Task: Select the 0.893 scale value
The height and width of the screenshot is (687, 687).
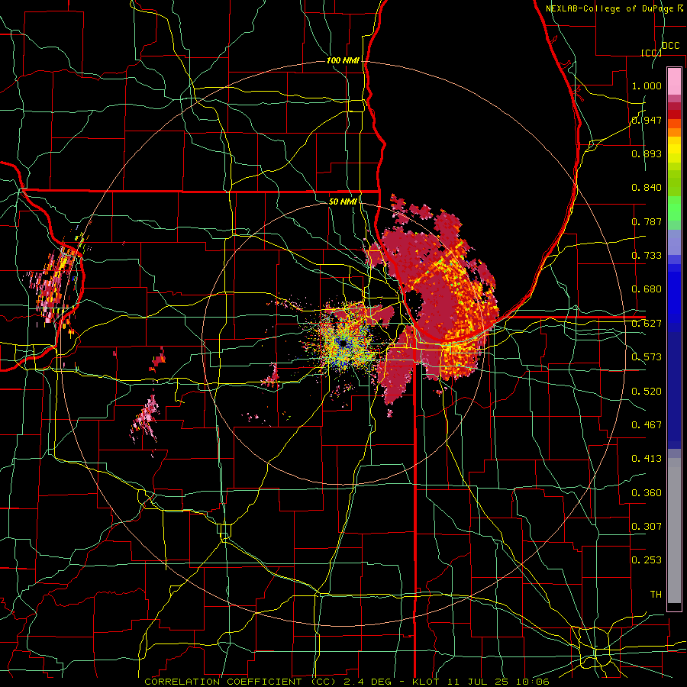Action: click(647, 153)
